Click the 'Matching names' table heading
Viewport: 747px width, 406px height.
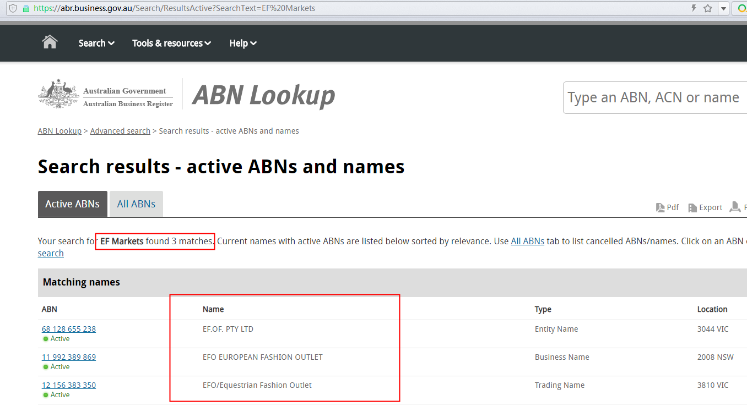coord(82,282)
